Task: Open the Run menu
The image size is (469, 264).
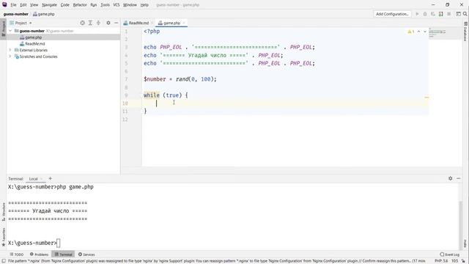Action: (94, 5)
